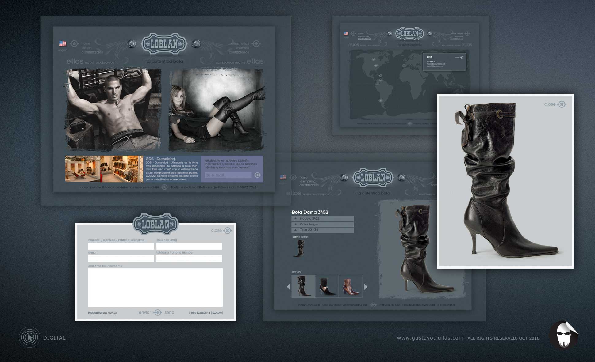Click the crosshair icon beside contáctenos menu
The height and width of the screenshot is (362, 595).
coord(256,44)
